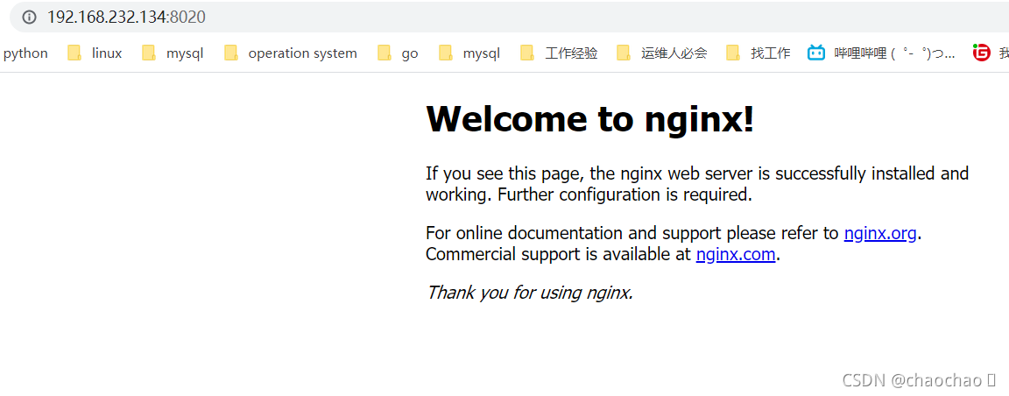Open the python bookmark folder
1009x396 pixels.
tap(25, 53)
